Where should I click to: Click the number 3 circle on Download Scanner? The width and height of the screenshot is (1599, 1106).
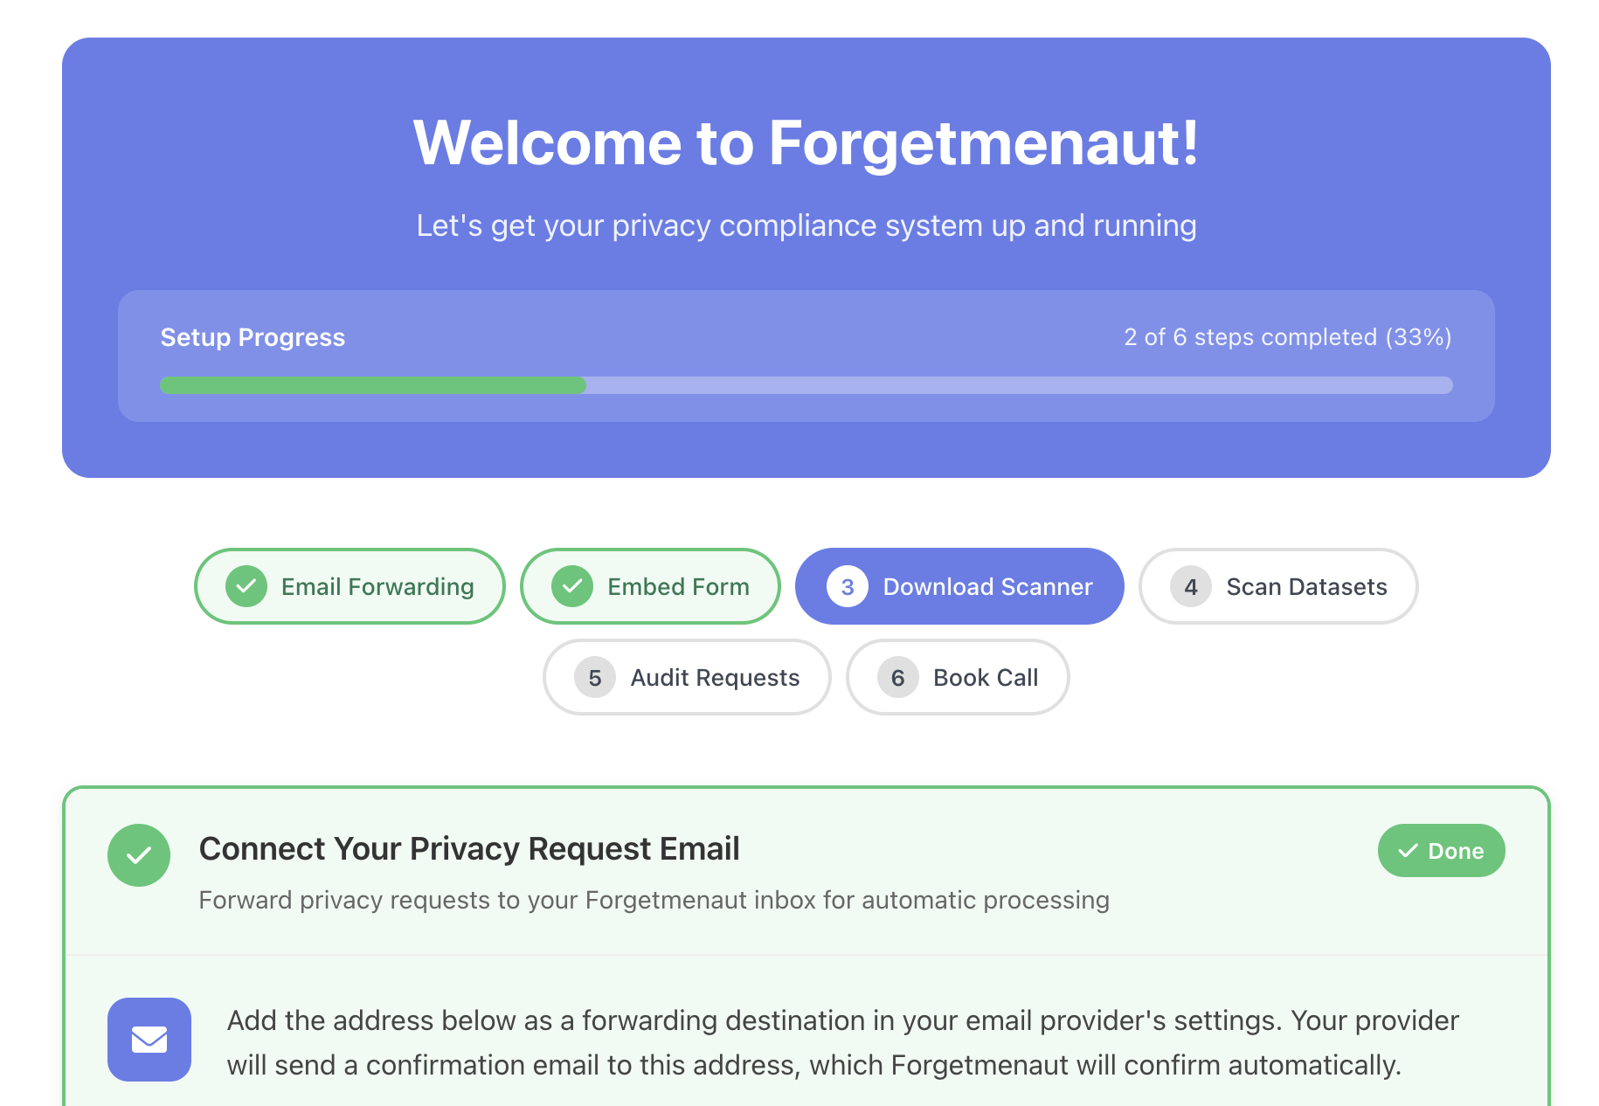click(x=845, y=586)
